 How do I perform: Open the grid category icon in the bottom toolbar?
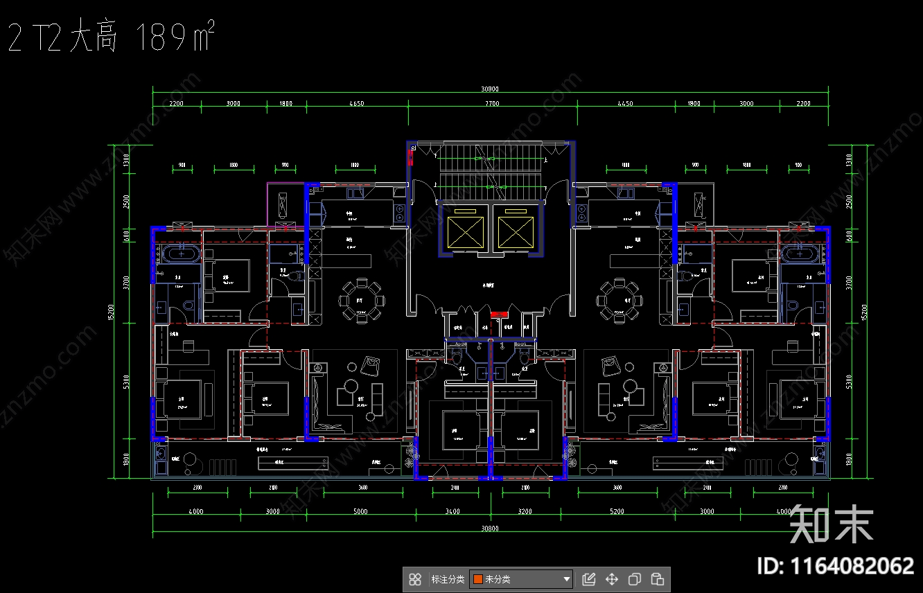click(x=415, y=579)
